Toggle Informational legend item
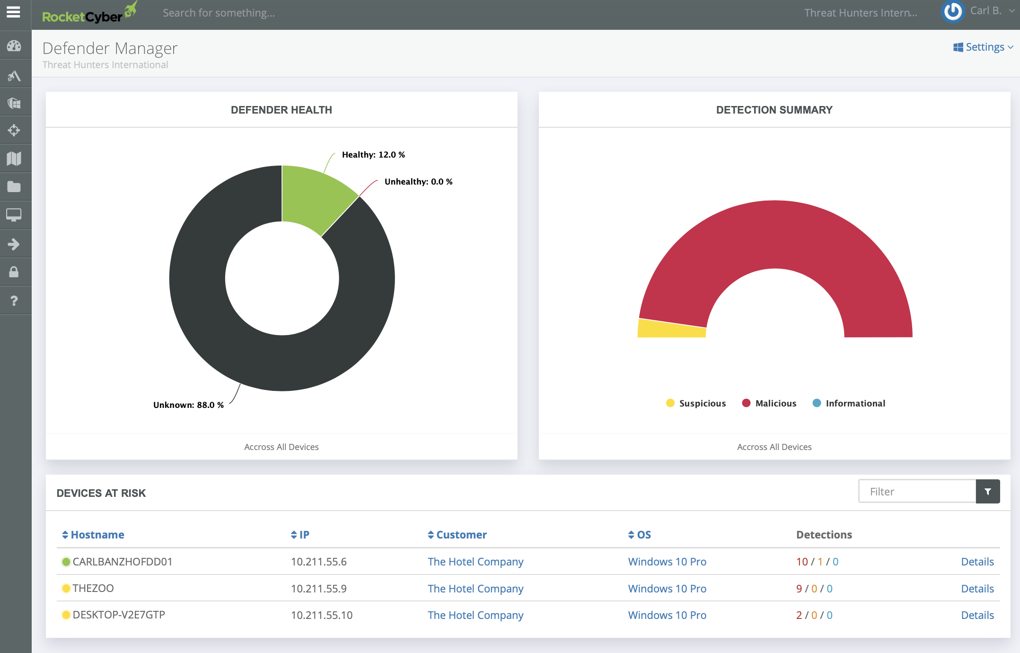This screenshot has height=653, width=1020. [x=849, y=403]
